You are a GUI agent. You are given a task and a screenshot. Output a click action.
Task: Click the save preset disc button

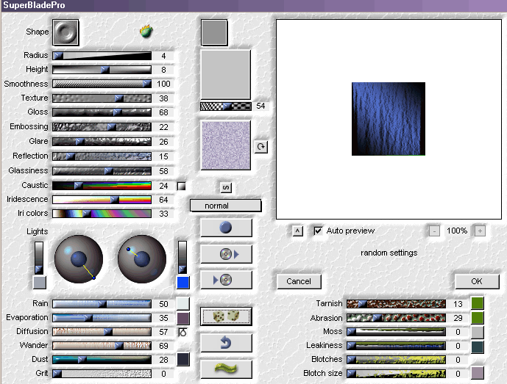[x=226, y=280]
